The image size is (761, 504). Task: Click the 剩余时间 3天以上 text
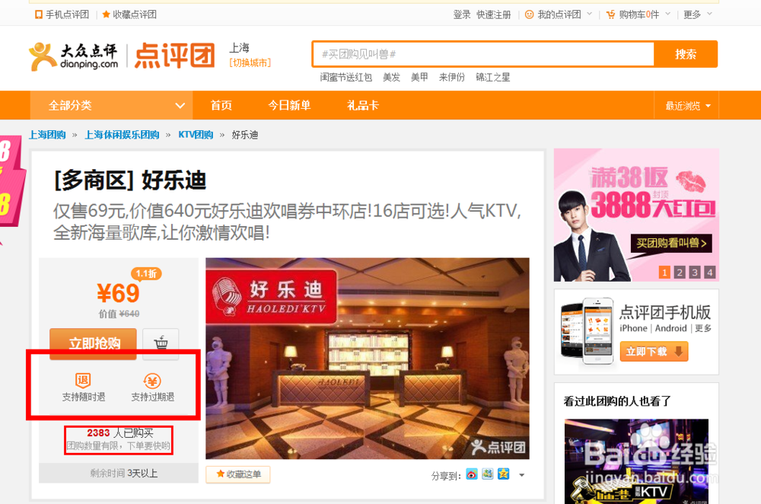click(x=124, y=473)
